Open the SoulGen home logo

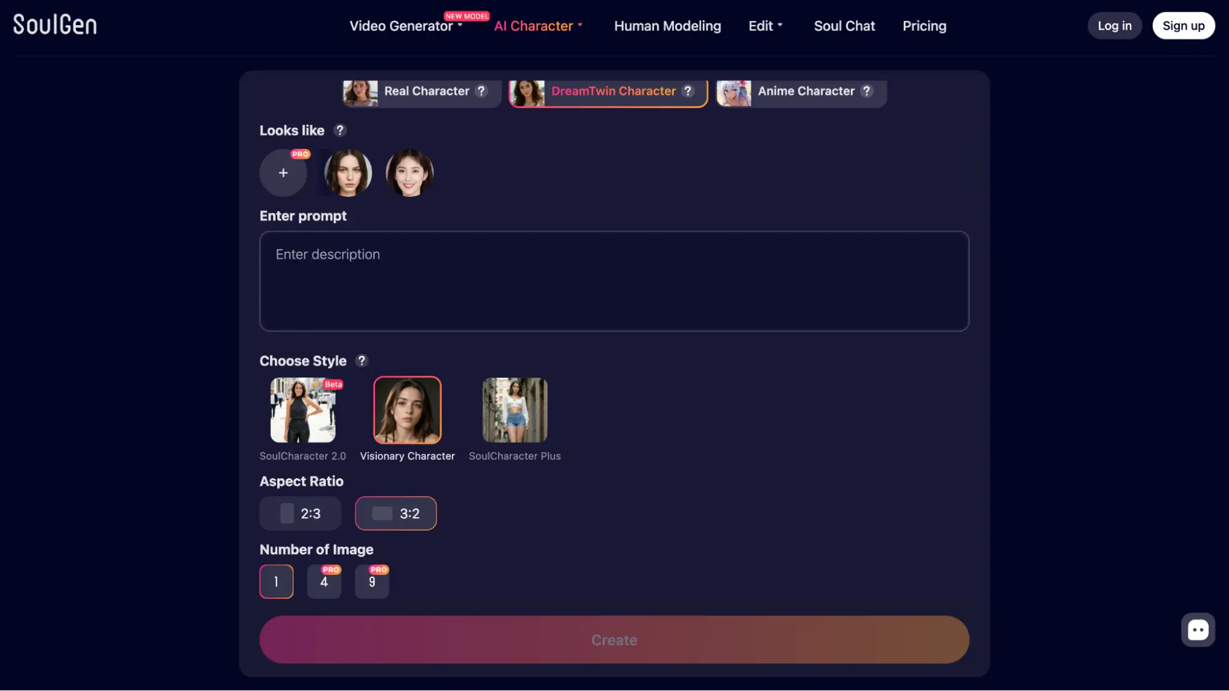[x=55, y=25]
